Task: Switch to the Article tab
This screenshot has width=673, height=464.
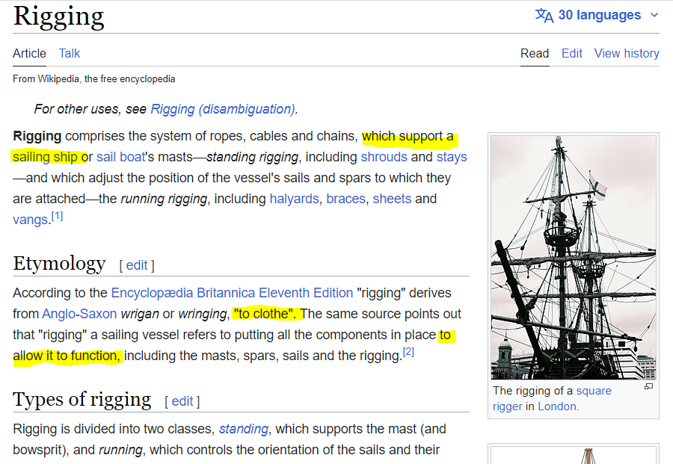Action: tap(29, 53)
